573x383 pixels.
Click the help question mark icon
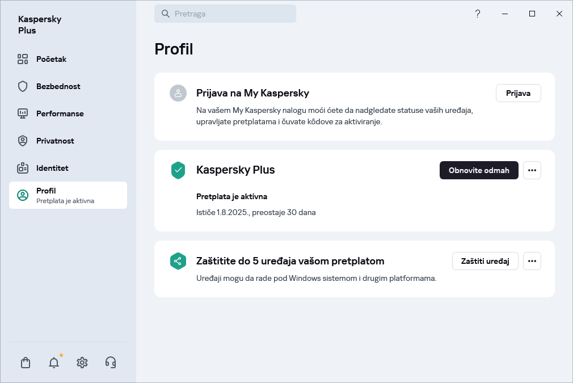(478, 14)
